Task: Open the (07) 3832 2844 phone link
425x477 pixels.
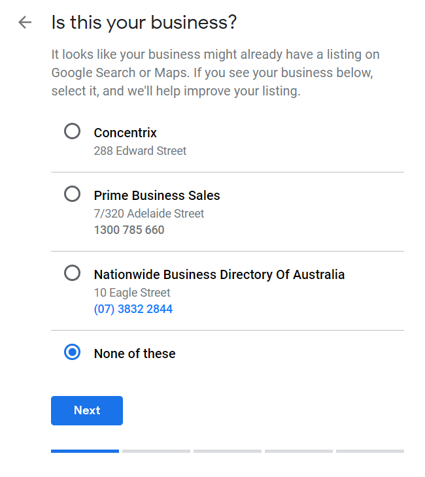Action: click(x=133, y=309)
